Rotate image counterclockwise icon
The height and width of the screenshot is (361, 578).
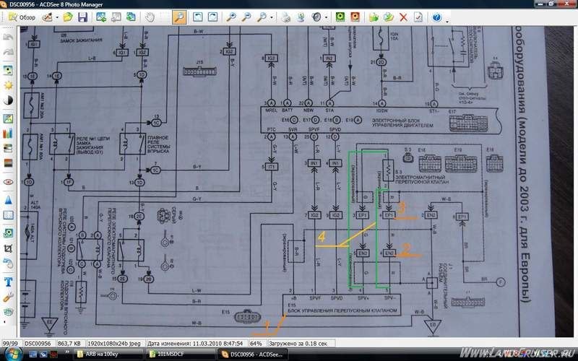pyautogui.click(x=198, y=17)
